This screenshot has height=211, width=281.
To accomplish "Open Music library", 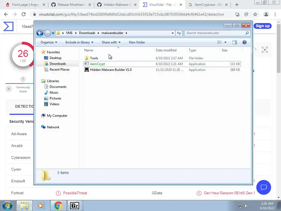I will tap(54, 93).
